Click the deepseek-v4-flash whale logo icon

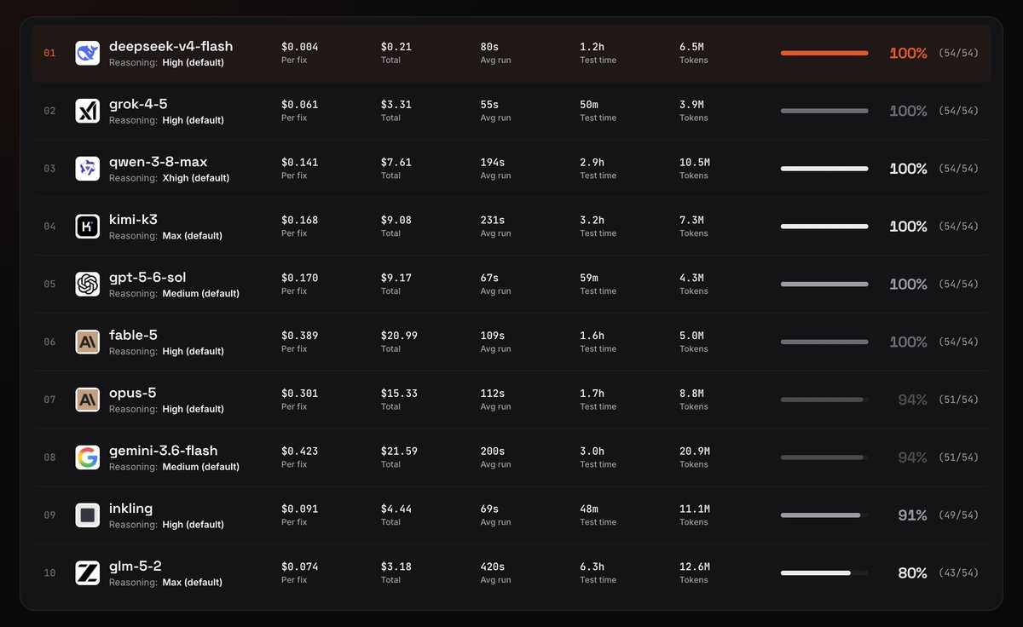point(87,53)
